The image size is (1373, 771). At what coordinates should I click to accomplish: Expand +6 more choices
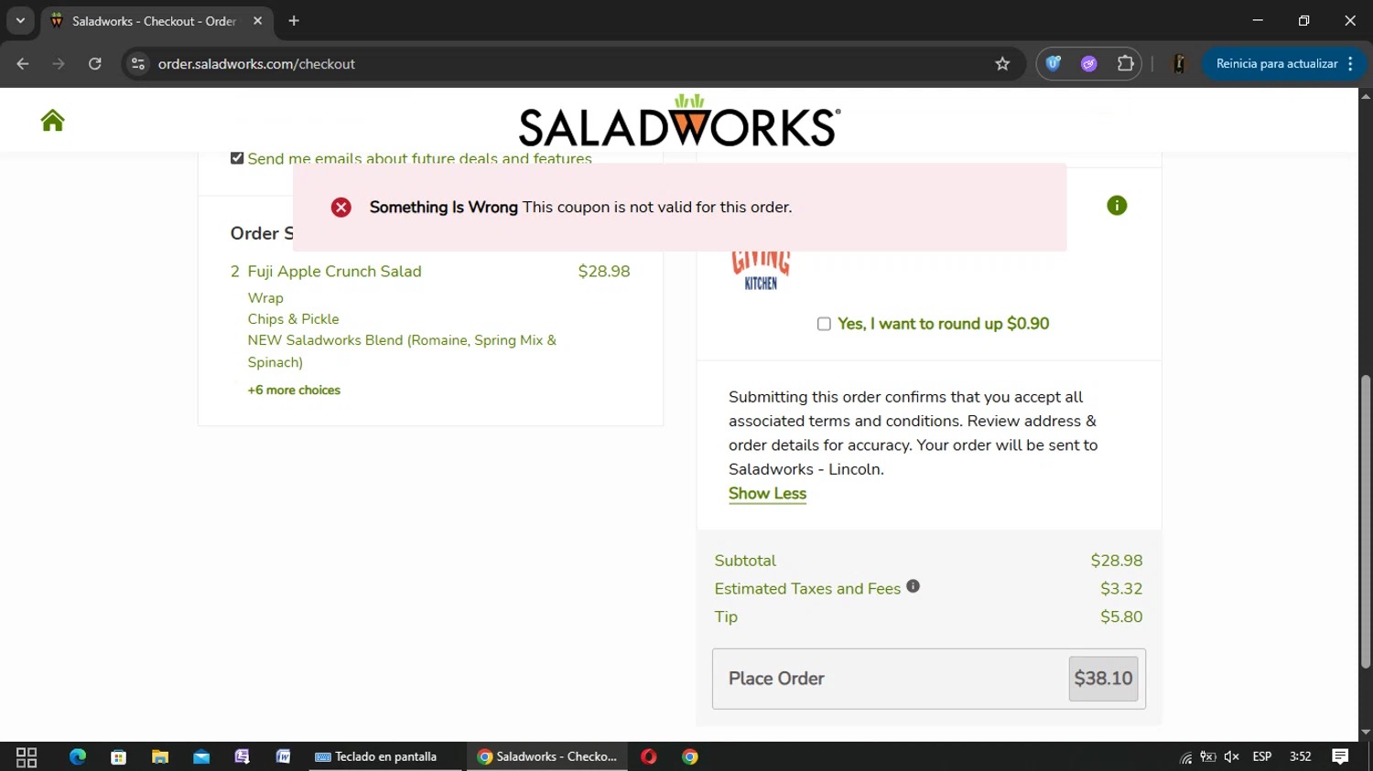294,391
